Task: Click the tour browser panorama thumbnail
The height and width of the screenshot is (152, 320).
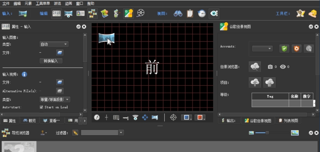Action: coord(19,146)
